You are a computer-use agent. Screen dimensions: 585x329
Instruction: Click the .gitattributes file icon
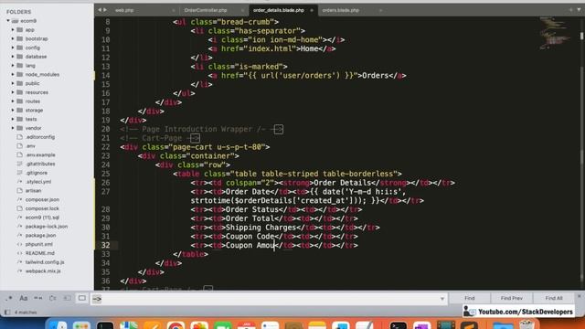click(20, 164)
